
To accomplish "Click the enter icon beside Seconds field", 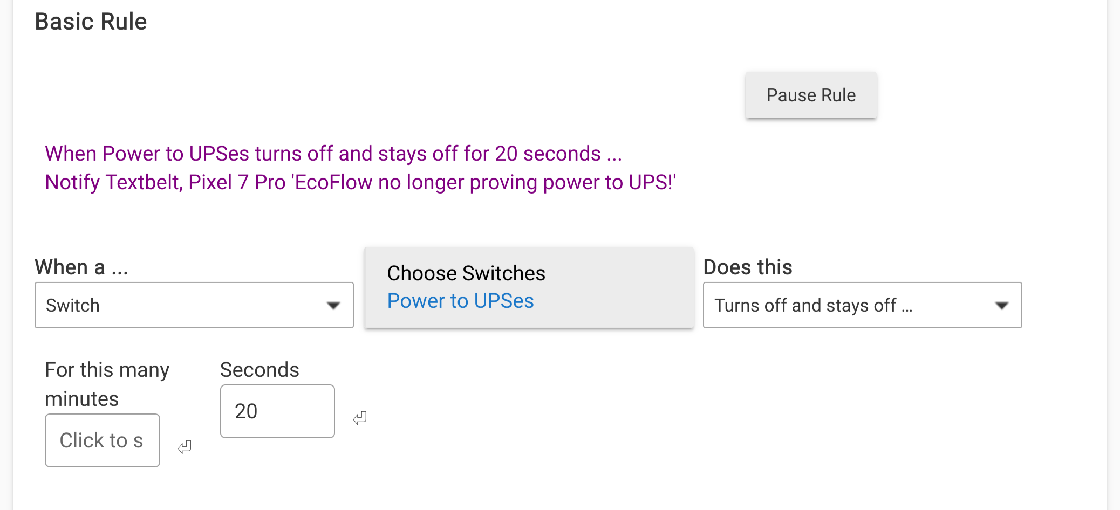I will [x=360, y=418].
